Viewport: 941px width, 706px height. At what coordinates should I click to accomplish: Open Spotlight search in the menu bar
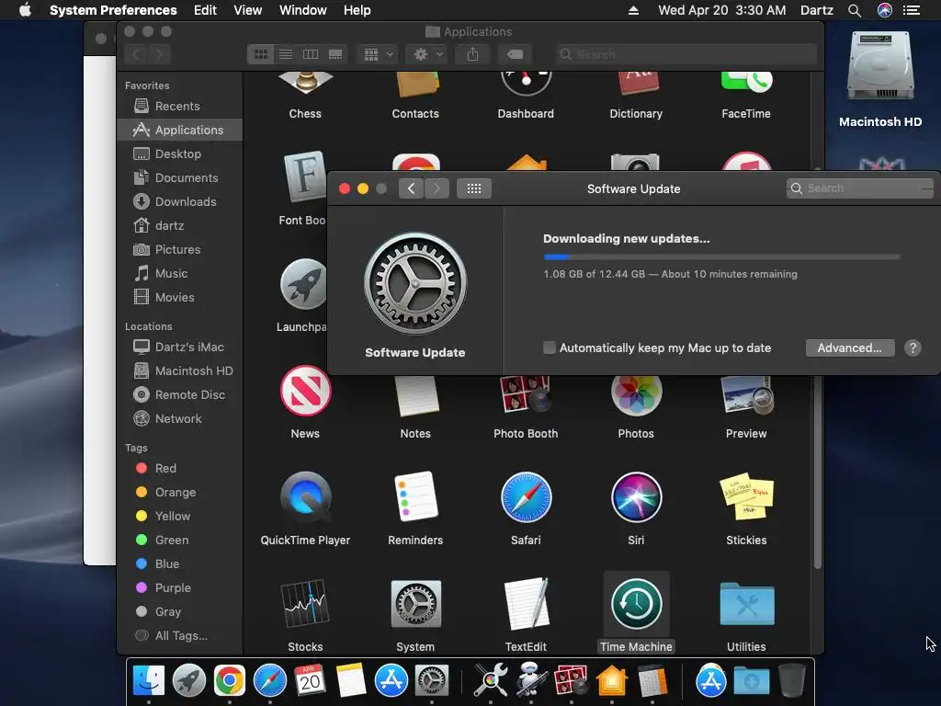tap(855, 10)
